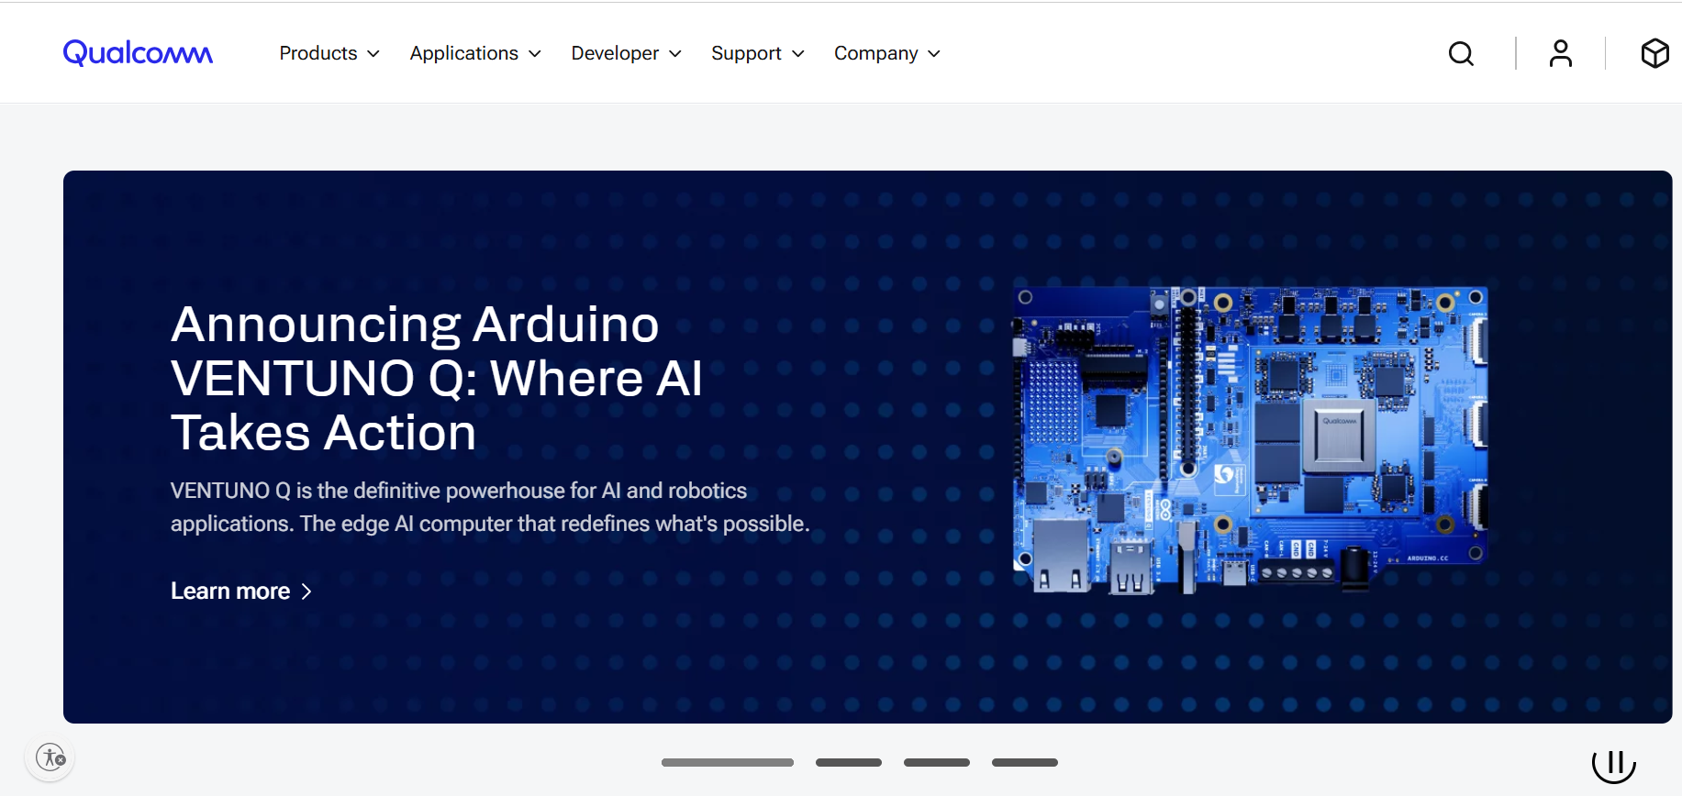1682x796 pixels.
Task: Switch to the second carousel slide indicator
Action: (x=848, y=762)
